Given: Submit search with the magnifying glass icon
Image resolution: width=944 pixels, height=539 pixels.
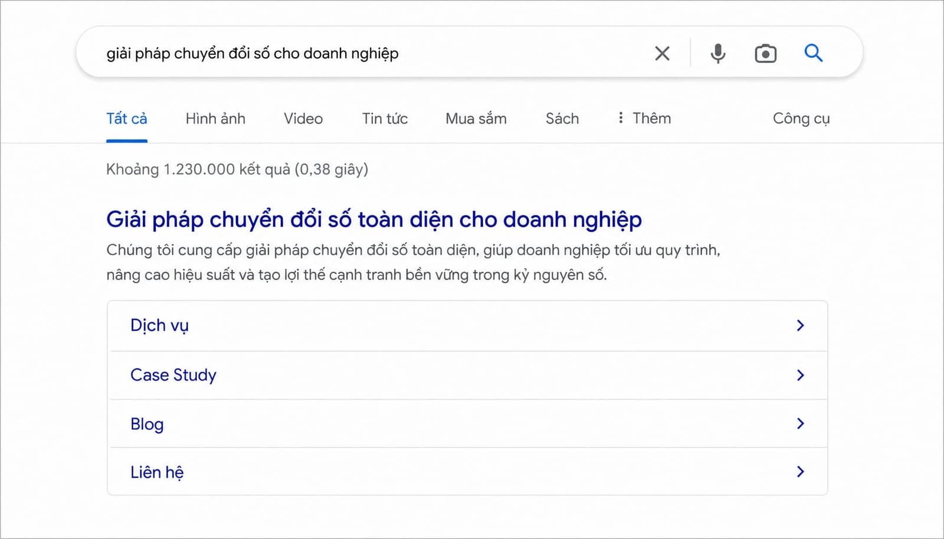Looking at the screenshot, I should (x=814, y=52).
